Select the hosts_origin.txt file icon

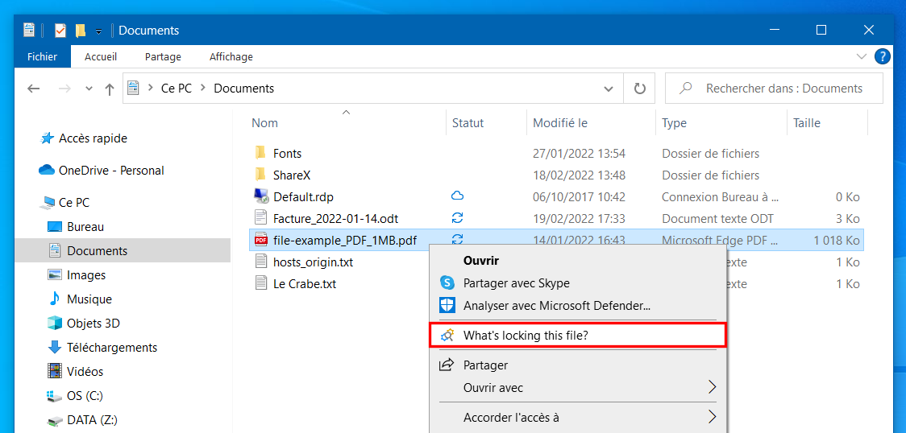pyautogui.click(x=262, y=262)
